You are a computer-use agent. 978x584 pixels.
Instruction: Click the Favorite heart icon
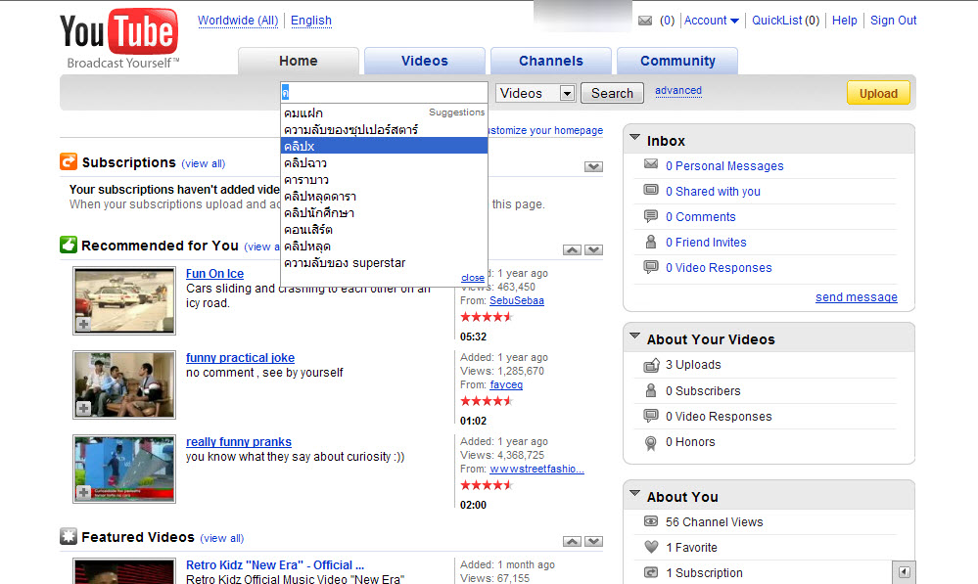[651, 547]
